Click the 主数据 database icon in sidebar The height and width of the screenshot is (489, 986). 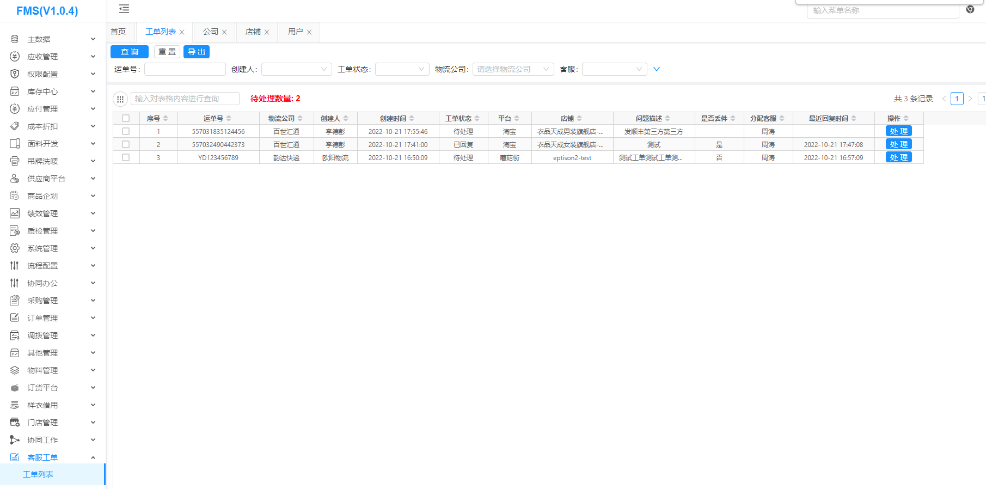[x=15, y=39]
